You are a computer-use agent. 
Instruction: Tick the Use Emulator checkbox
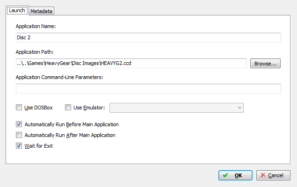tap(68, 108)
